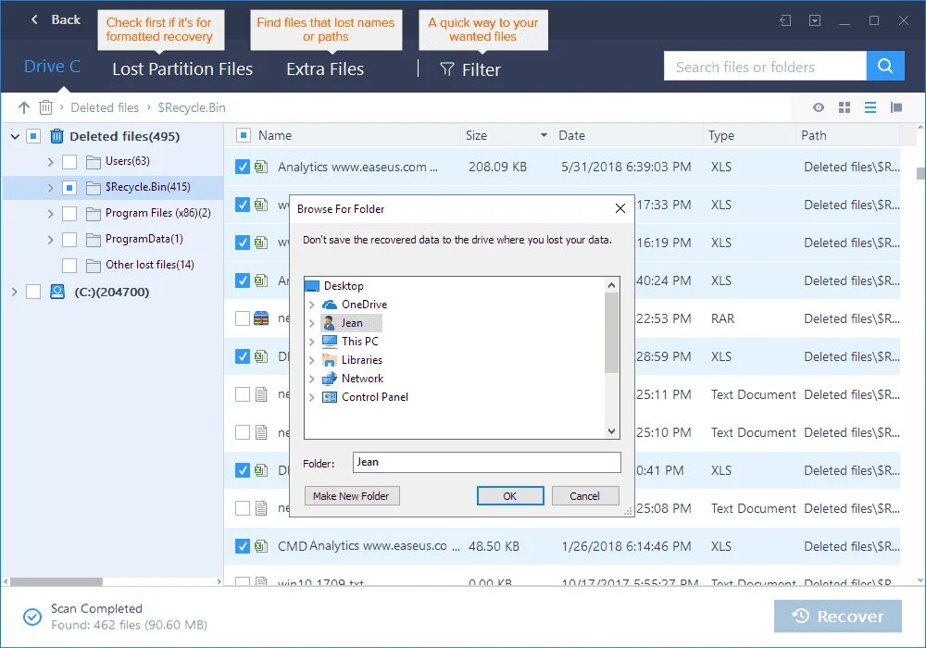The height and width of the screenshot is (648, 926).
Task: Switch to thumbnail grid view
Action: click(844, 107)
